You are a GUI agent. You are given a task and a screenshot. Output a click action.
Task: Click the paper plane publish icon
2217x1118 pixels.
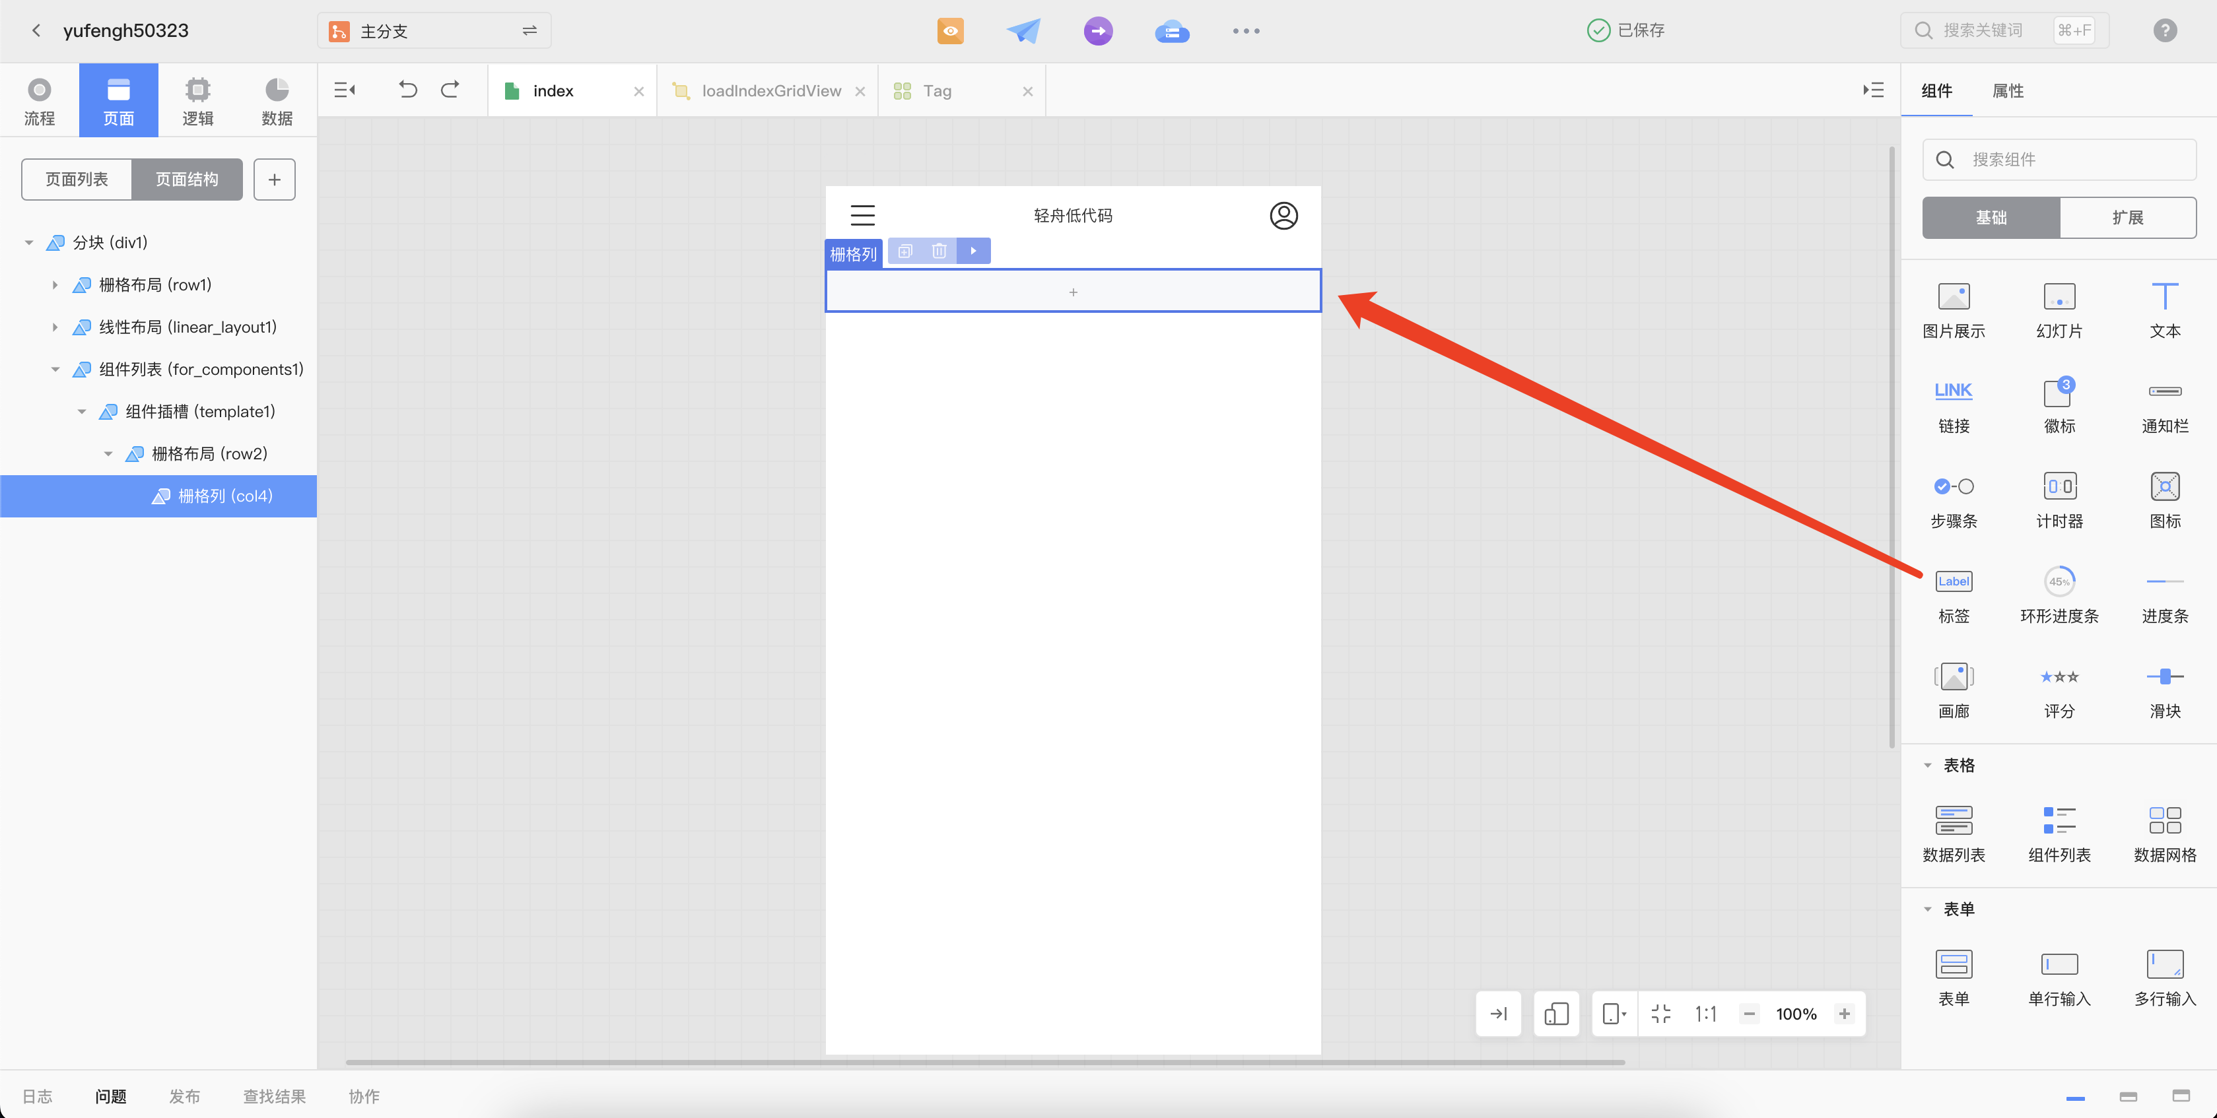(1023, 31)
